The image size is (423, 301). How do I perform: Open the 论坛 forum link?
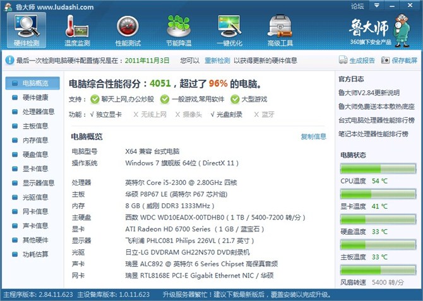pos(357,6)
